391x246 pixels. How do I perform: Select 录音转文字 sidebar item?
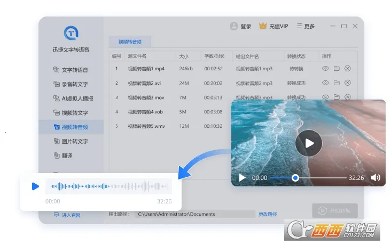[71, 84]
